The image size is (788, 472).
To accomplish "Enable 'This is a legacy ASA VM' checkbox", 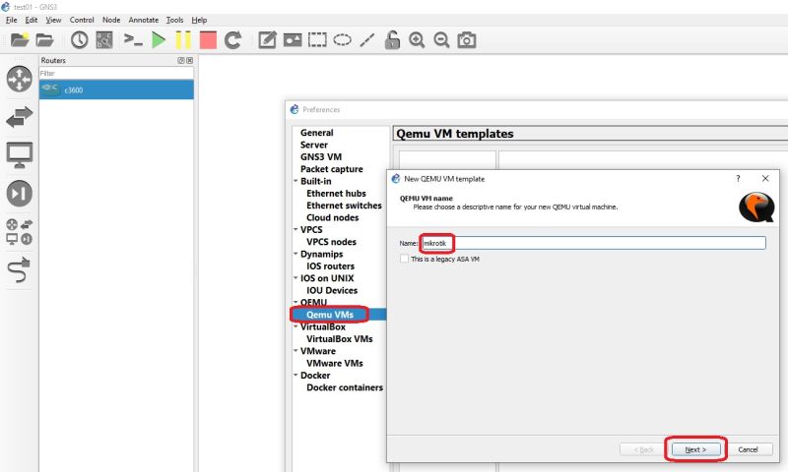I will click(x=404, y=259).
